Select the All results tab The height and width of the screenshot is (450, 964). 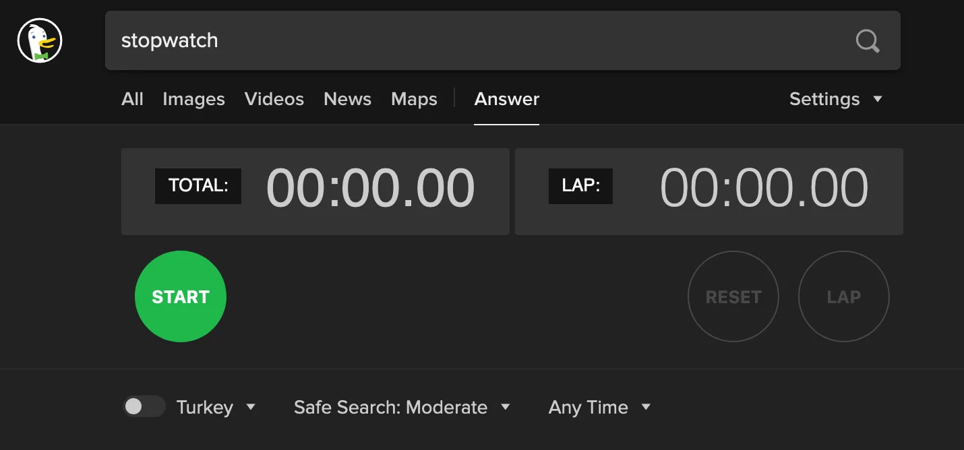[x=132, y=98]
